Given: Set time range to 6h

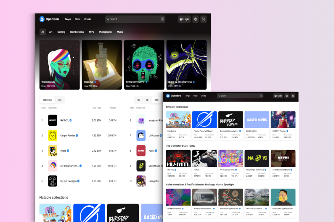Looking at the screenshot, I should 147,100.
